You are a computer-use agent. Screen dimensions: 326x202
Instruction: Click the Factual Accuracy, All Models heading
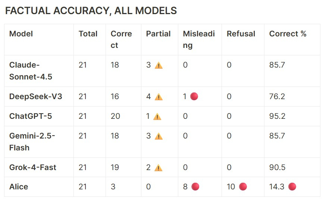click(91, 11)
